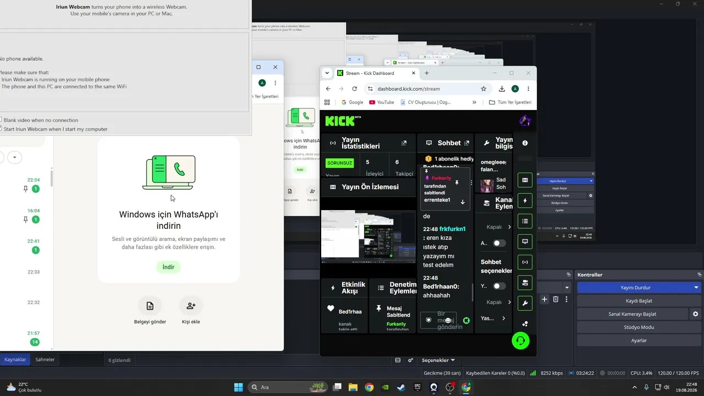Stop the stream with Yayını Durdur

point(634,288)
